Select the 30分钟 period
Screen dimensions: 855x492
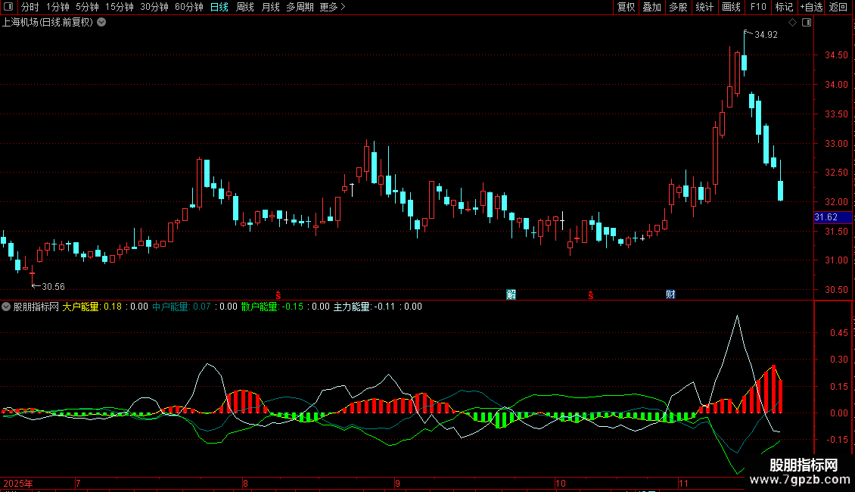click(154, 7)
